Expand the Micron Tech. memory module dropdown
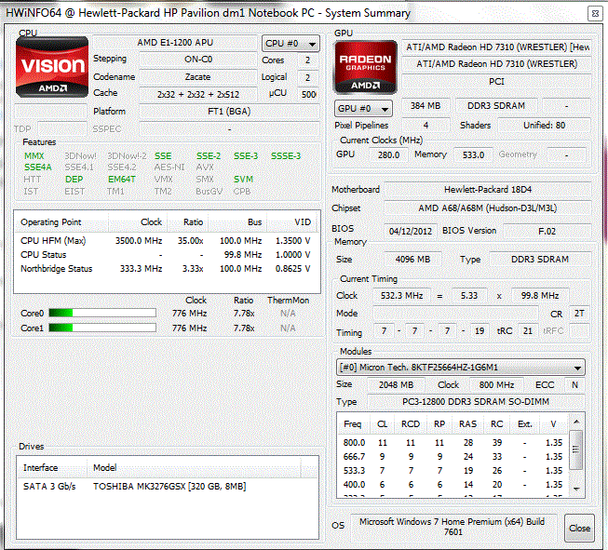 click(x=460, y=368)
